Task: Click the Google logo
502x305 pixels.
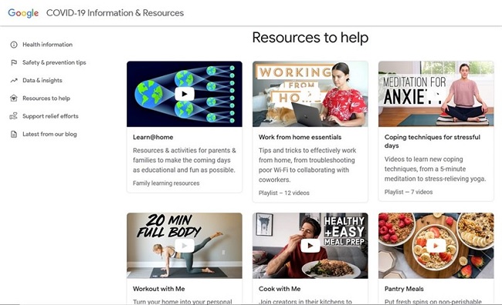Action: [x=23, y=13]
